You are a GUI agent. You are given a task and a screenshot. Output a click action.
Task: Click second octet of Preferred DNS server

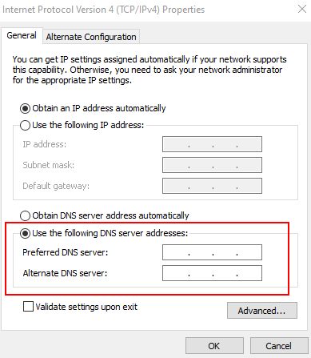pyautogui.click(x=201, y=252)
